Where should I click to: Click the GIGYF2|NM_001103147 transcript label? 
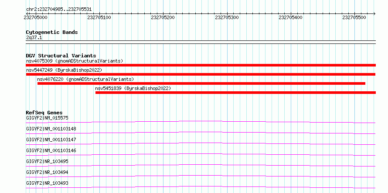tap(51, 140)
